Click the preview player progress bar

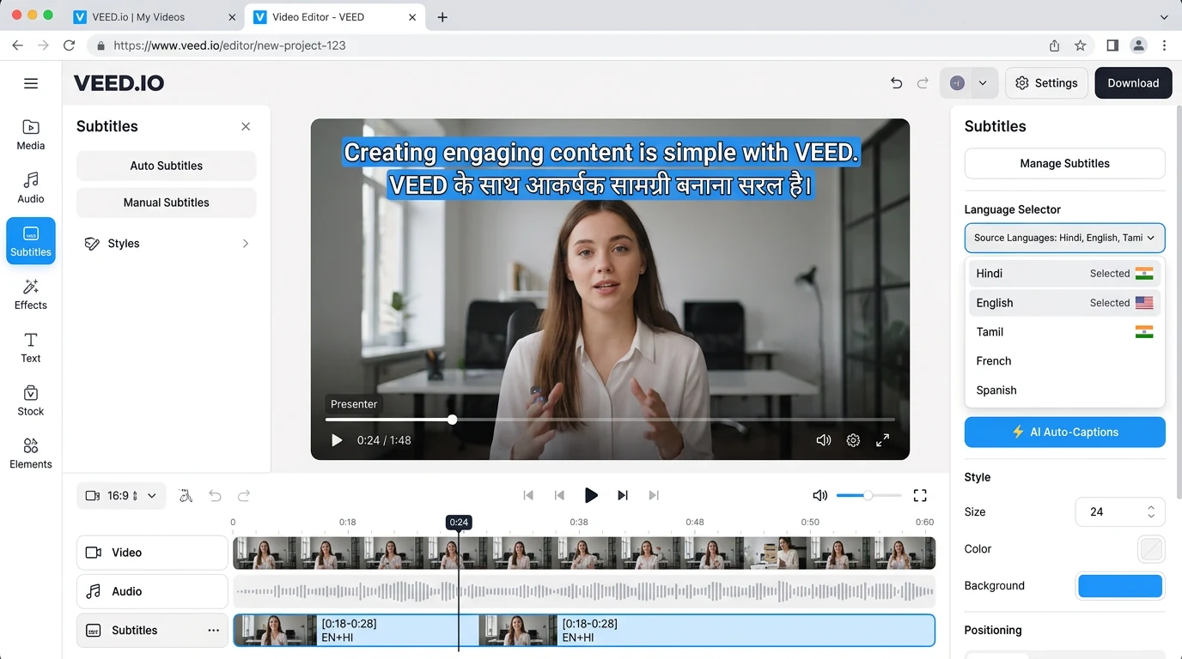tap(610, 420)
